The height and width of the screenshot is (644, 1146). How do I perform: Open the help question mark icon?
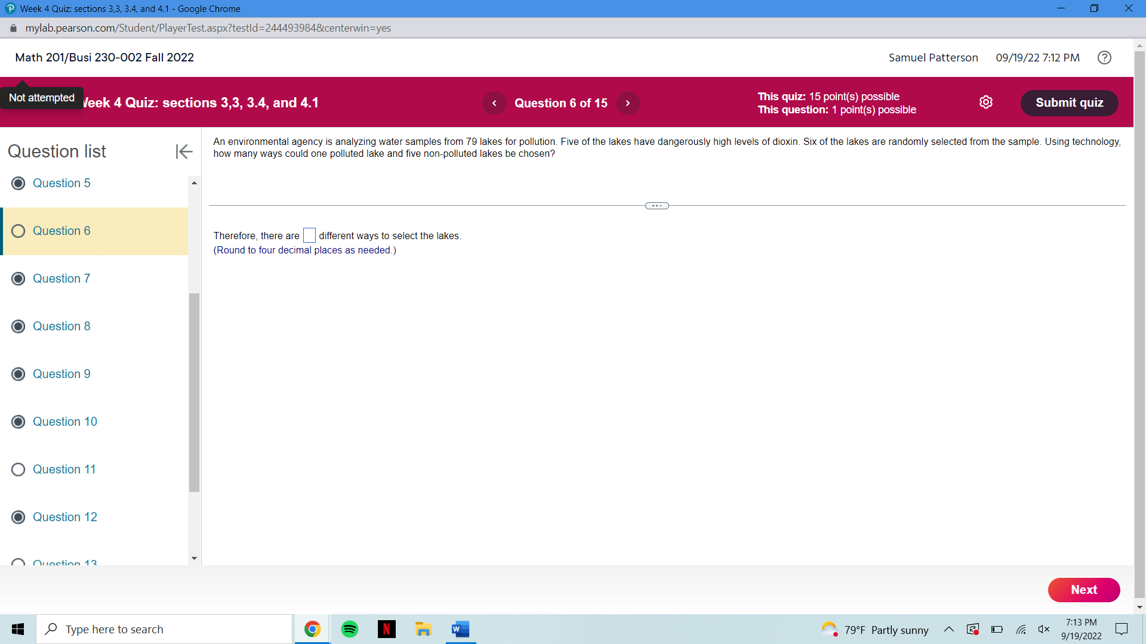(1104, 57)
